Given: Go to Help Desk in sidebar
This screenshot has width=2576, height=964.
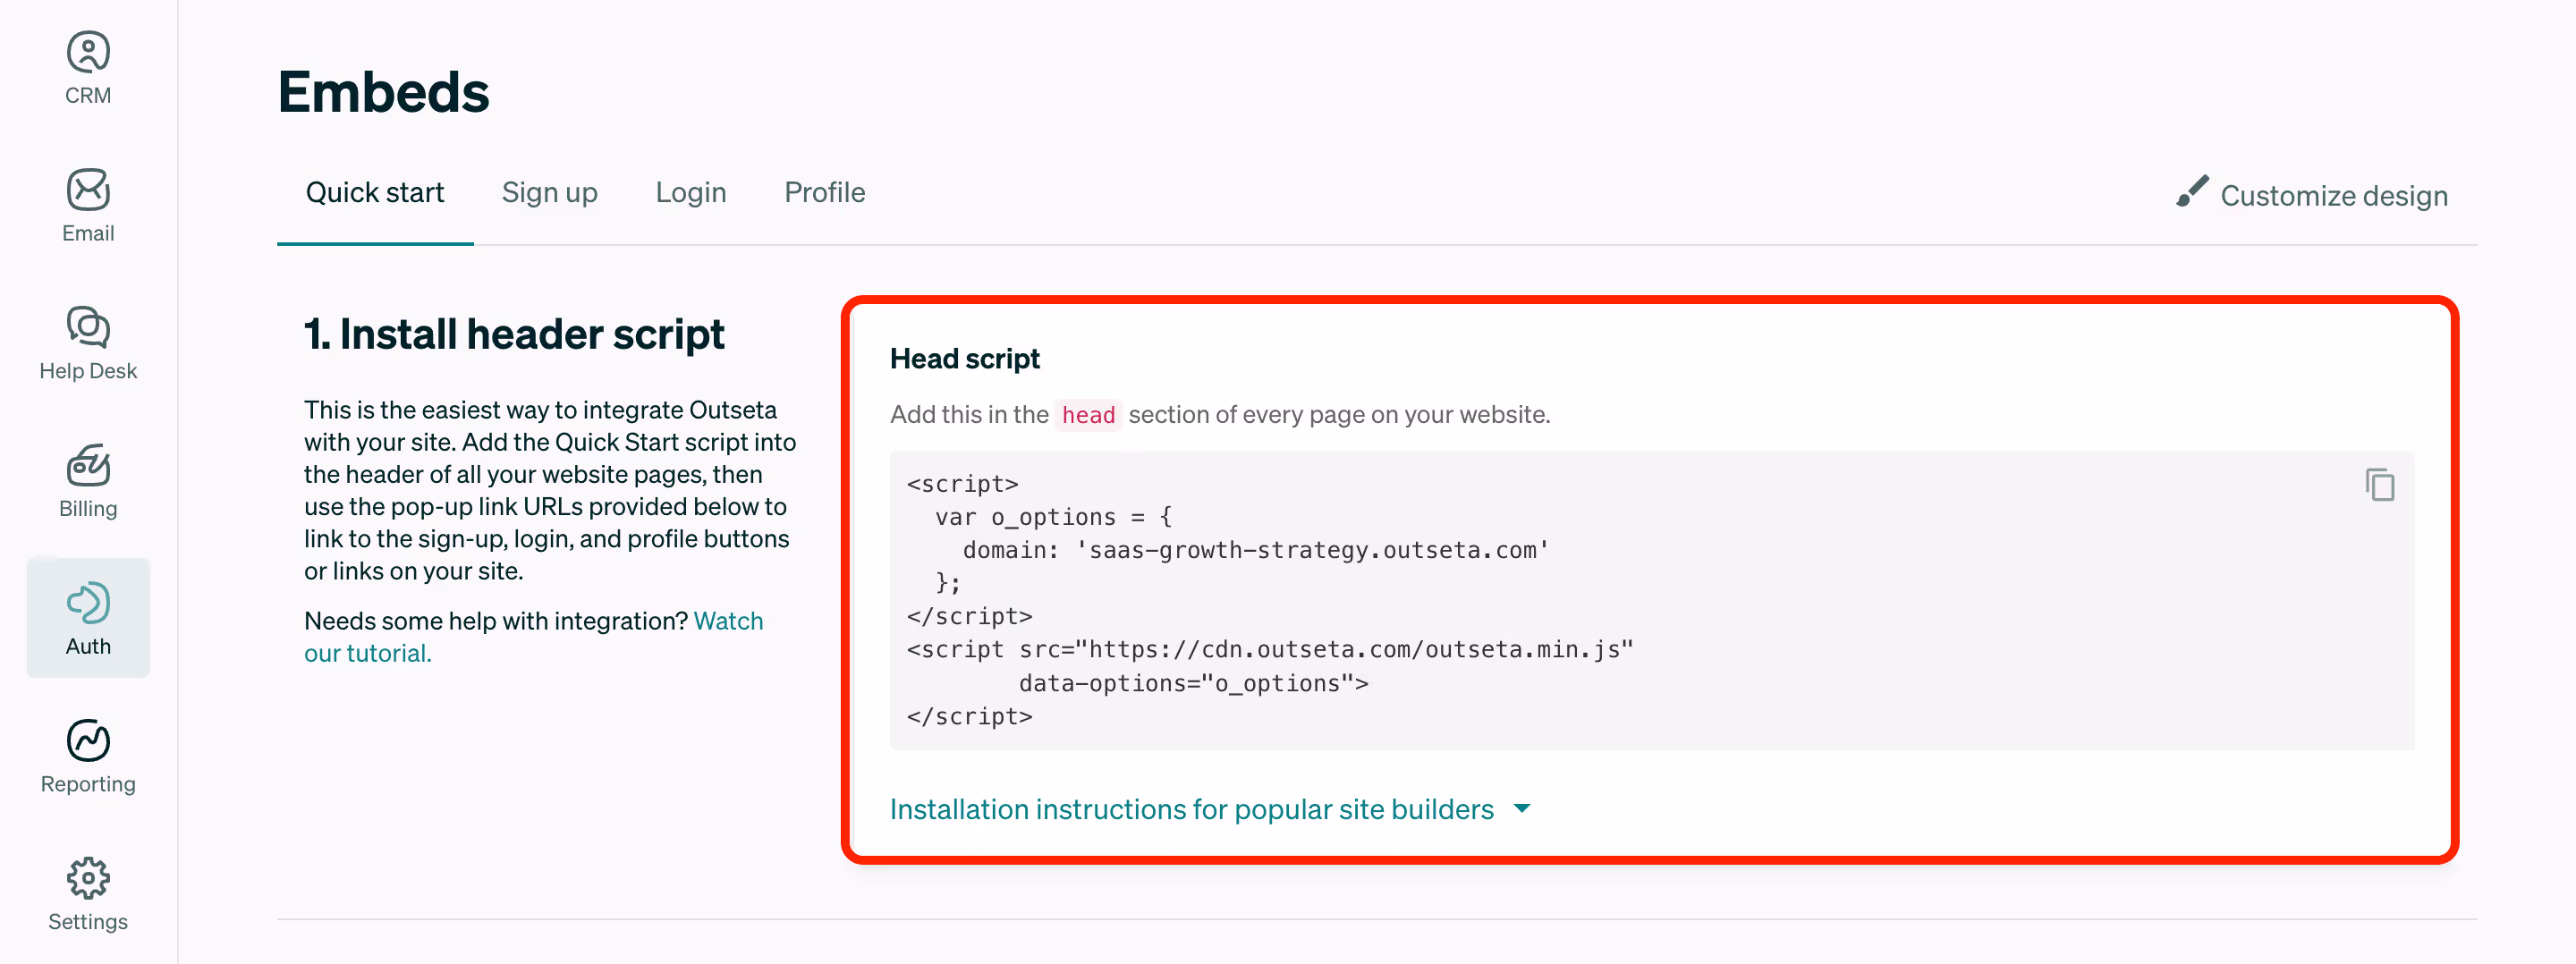Looking at the screenshot, I should [88, 344].
